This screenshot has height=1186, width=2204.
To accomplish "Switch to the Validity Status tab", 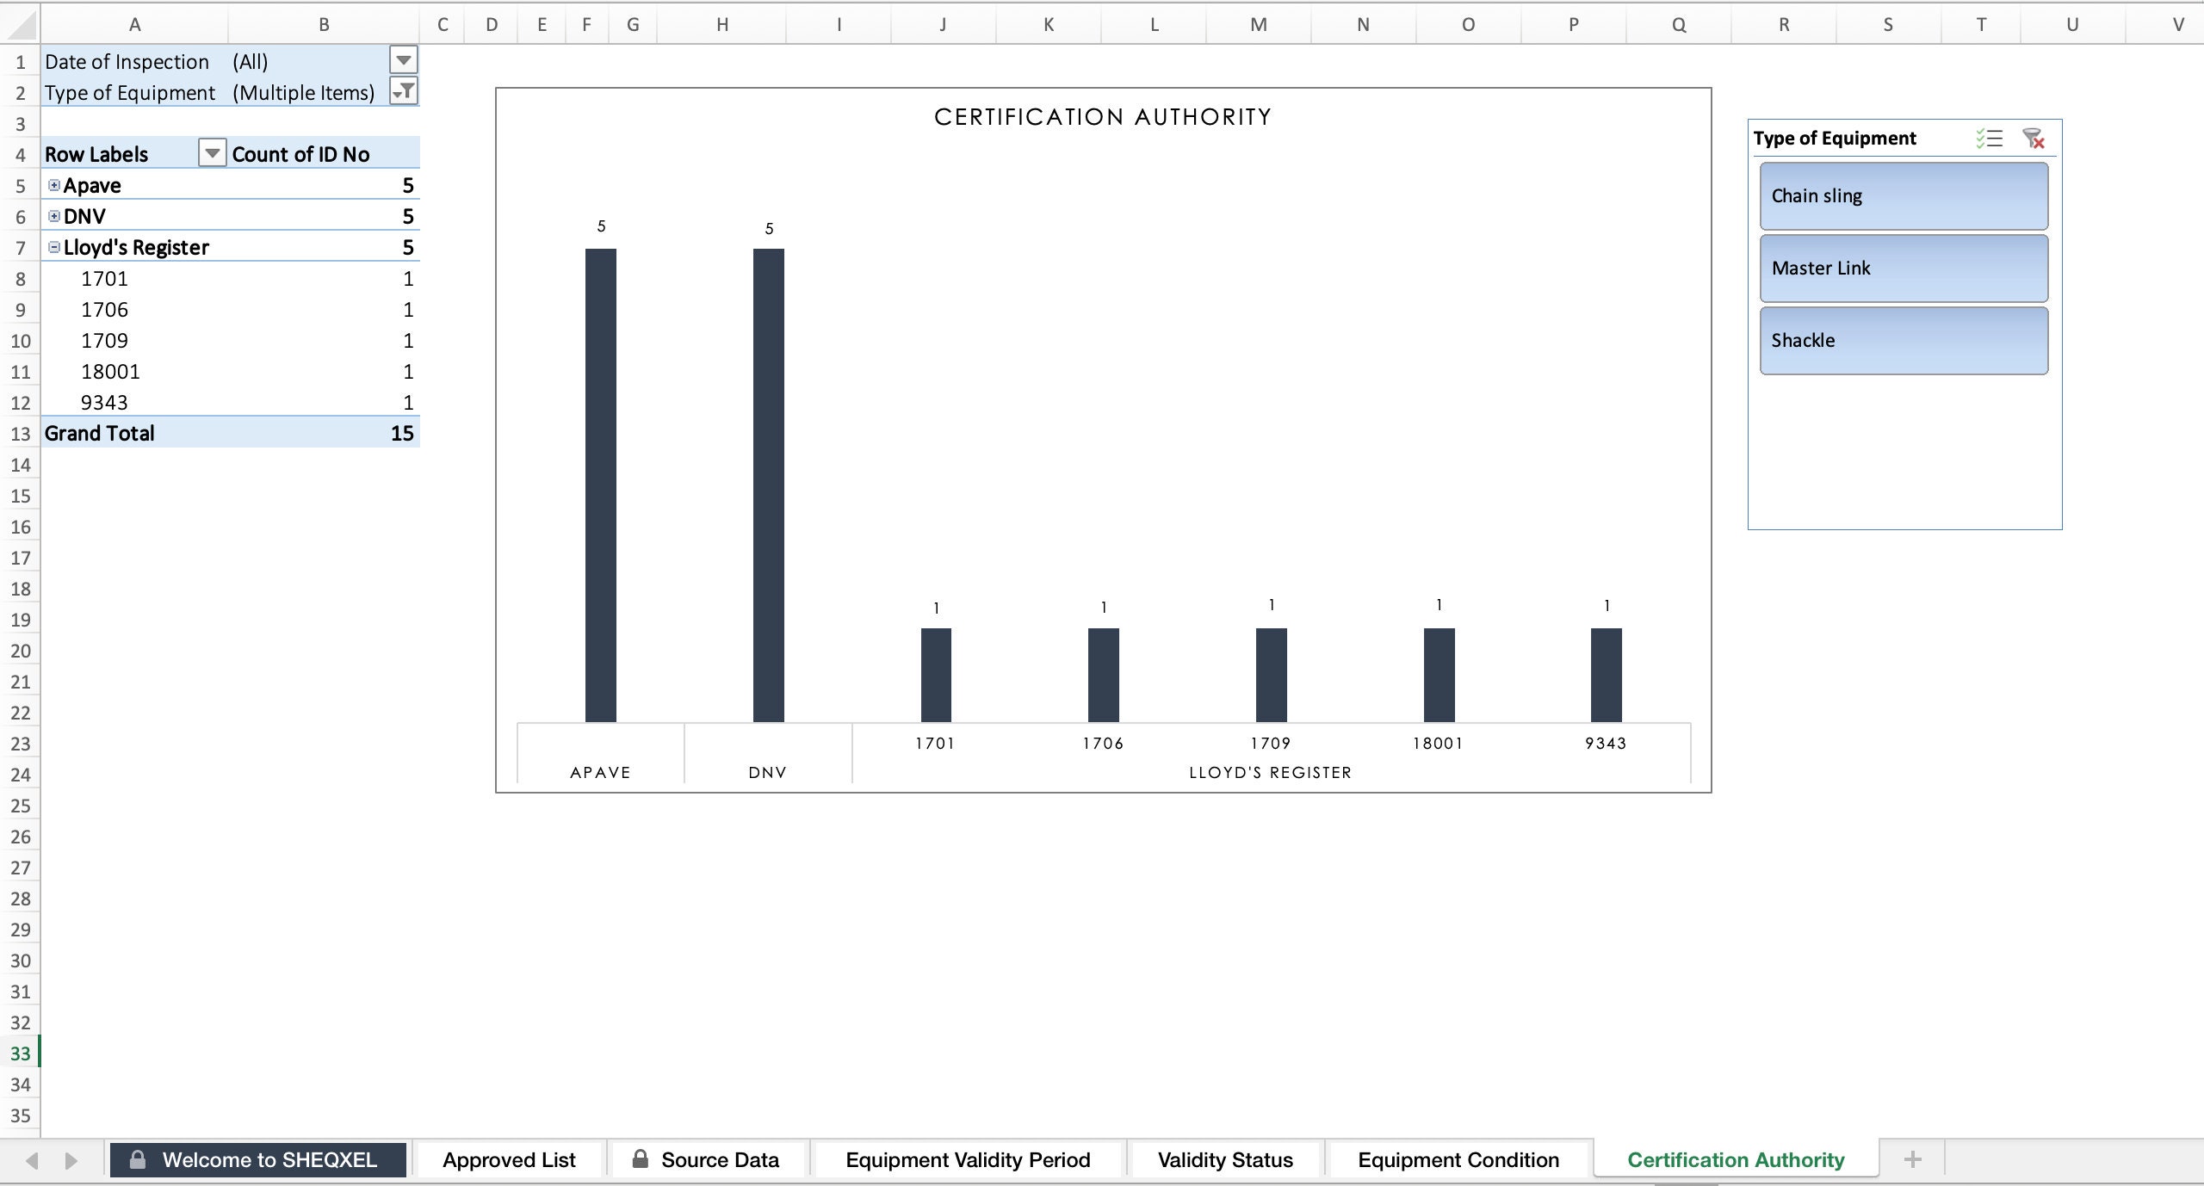I will pyautogui.click(x=1224, y=1159).
